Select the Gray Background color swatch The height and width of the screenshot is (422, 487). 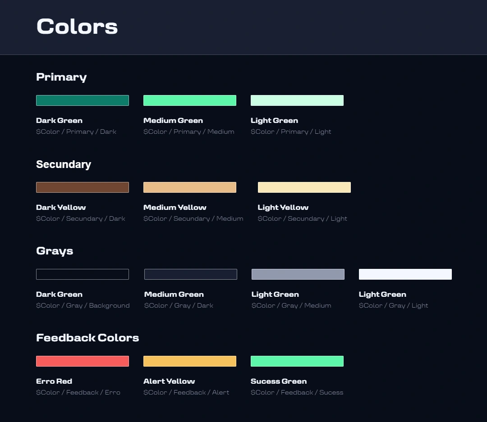coord(83,274)
